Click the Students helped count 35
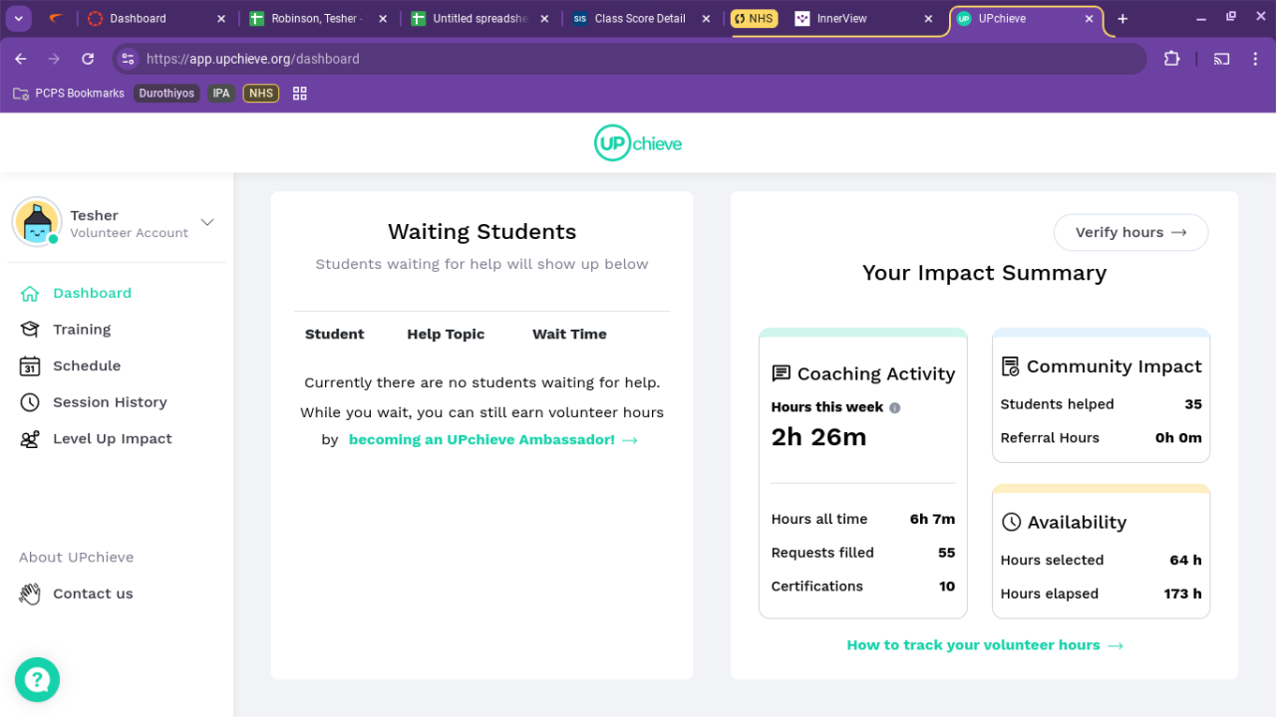The image size is (1276, 717). pyautogui.click(x=1193, y=404)
